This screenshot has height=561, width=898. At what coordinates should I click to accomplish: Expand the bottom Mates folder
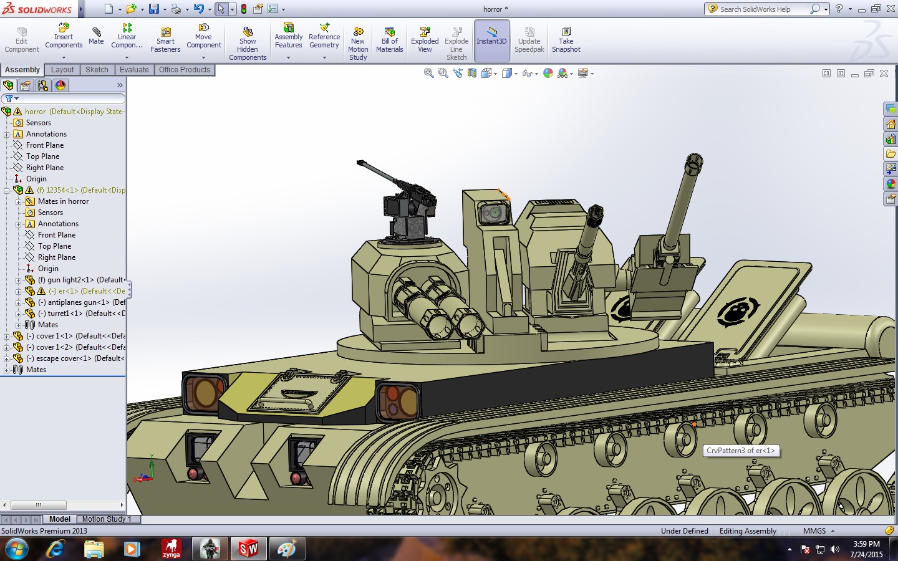6,370
